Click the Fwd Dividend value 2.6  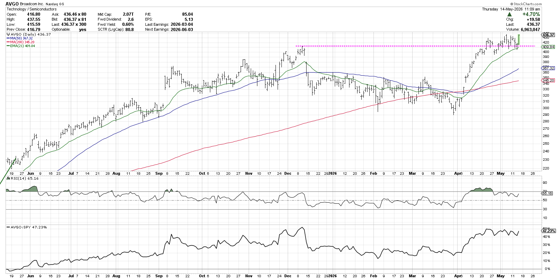(131, 20)
